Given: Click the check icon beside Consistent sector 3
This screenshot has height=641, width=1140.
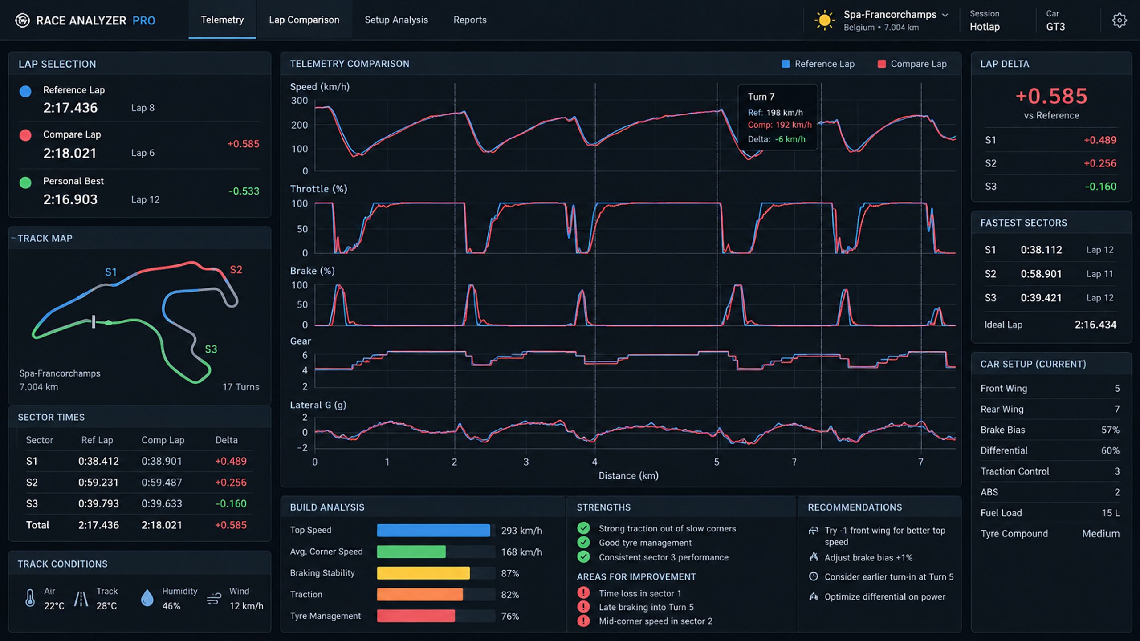Looking at the screenshot, I should [x=583, y=557].
